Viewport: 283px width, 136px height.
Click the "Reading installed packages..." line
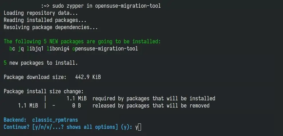pyautogui.click(x=45, y=20)
